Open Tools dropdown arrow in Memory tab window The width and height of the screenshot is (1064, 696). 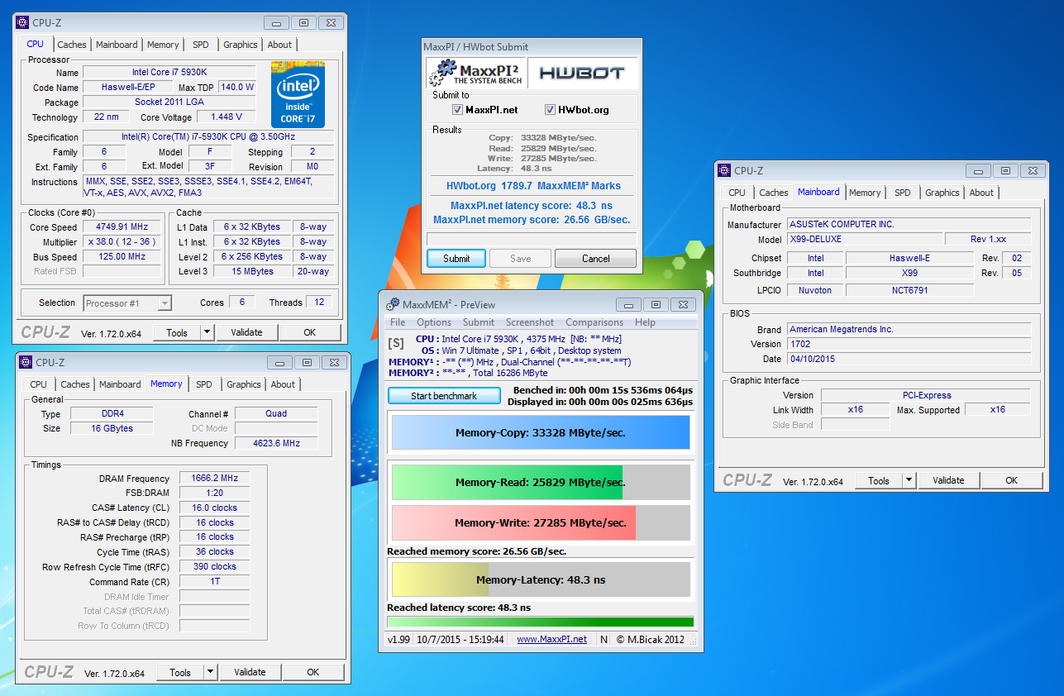(210, 673)
